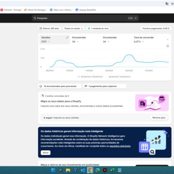The height and width of the screenshot is (174, 174).
Task: Open 14 encomendas para processar
Action: click(60, 86)
